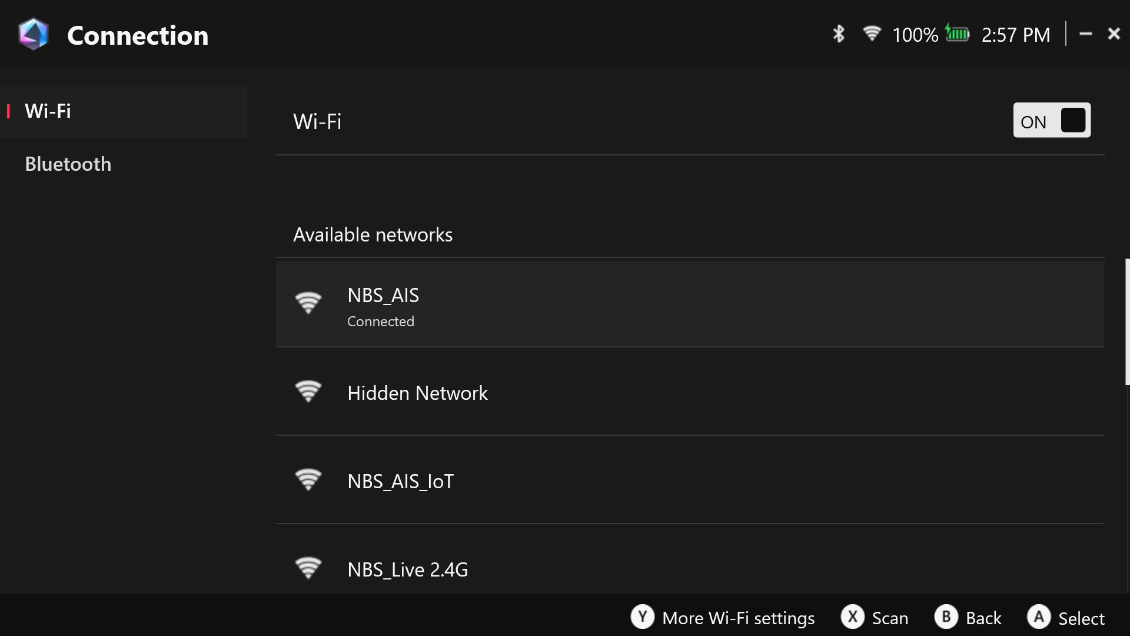This screenshot has width=1130, height=636.
Task: Click the Wi-Fi icon beside NBS_AIS
Action: click(308, 303)
